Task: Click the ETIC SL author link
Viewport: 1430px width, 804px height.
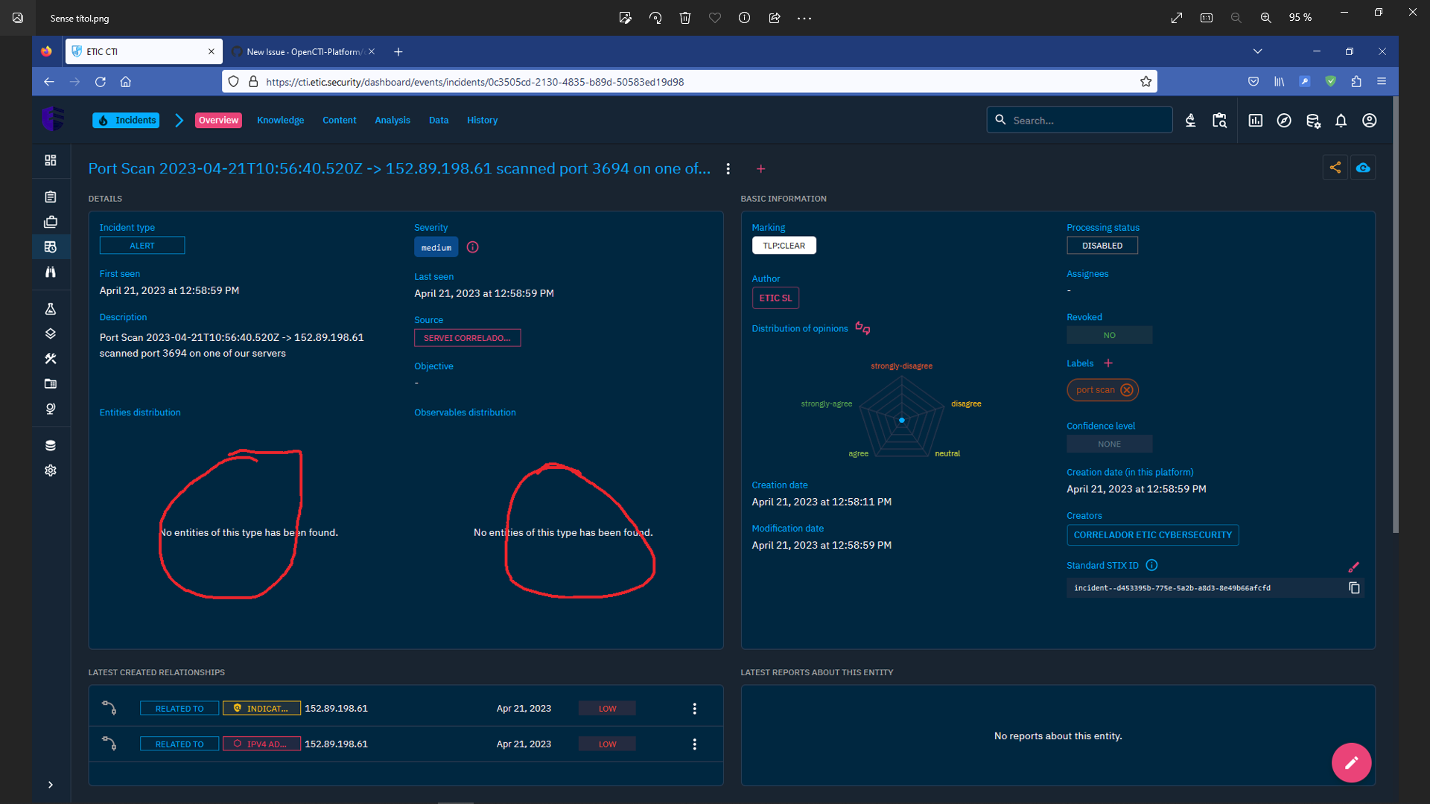Action: tap(775, 298)
